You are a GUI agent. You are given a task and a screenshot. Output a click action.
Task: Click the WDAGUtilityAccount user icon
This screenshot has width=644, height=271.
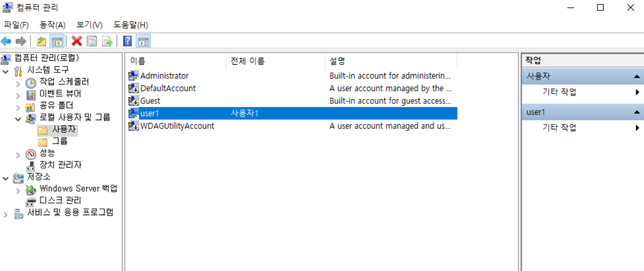pos(133,126)
